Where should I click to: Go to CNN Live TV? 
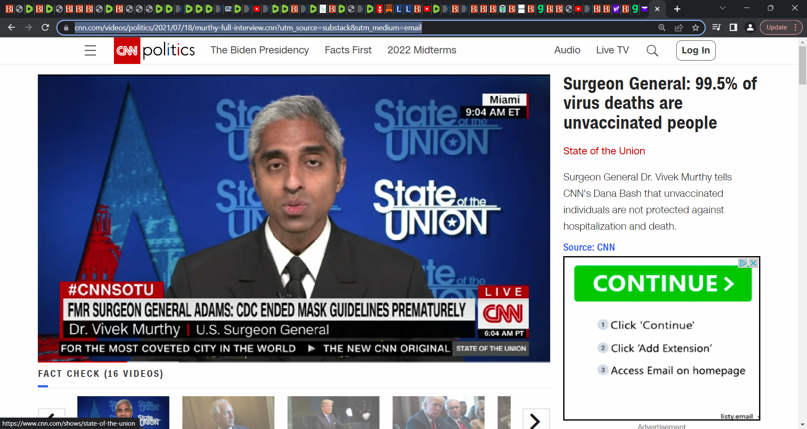click(612, 50)
